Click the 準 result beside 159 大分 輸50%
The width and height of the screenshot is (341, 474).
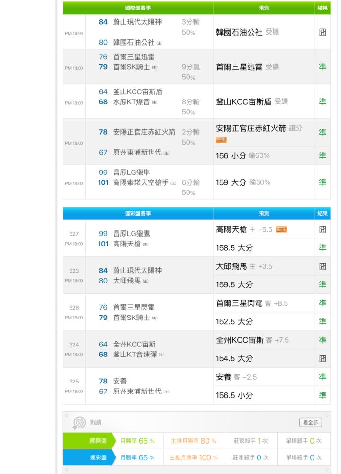323,182
